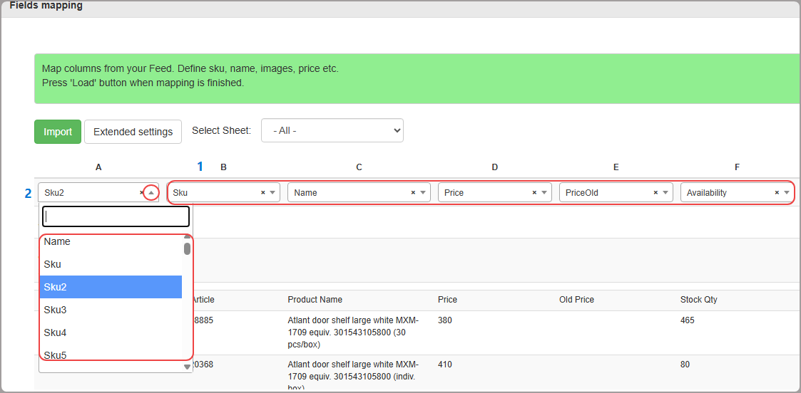Select highlighted Sku2 option
Screen dimensions: 801x393
111,287
